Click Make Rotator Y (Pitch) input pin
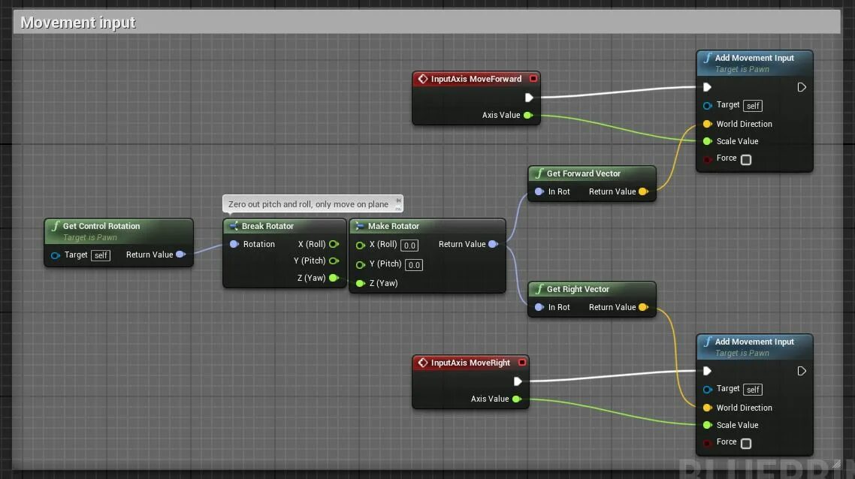The image size is (855, 479). (361, 265)
